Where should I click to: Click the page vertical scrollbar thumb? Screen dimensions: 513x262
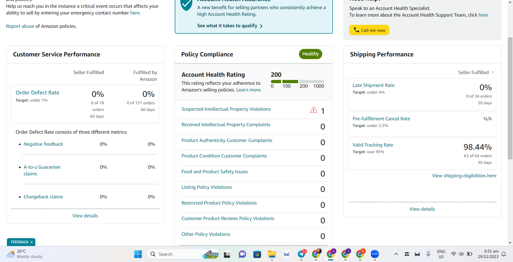[x=510, y=98]
